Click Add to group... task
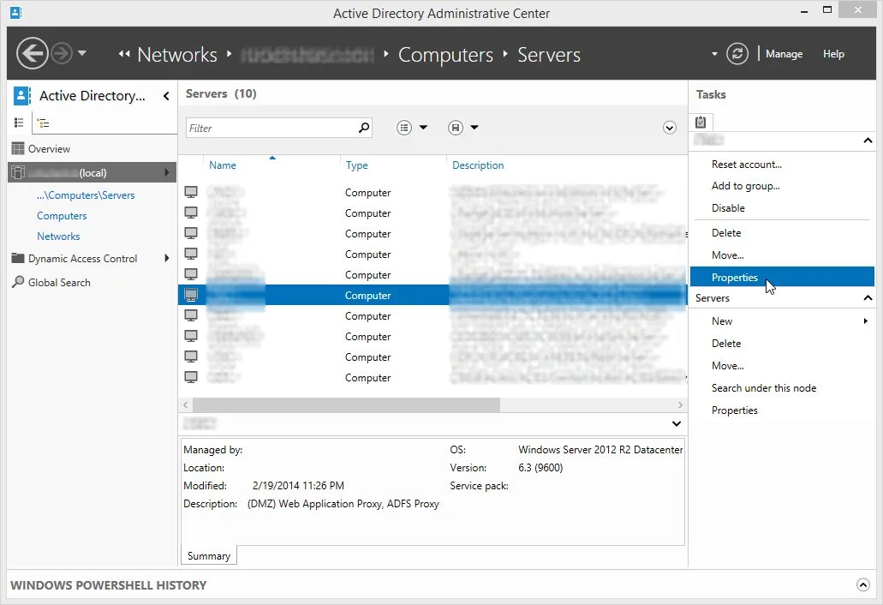This screenshot has height=605, width=883. 746,185
